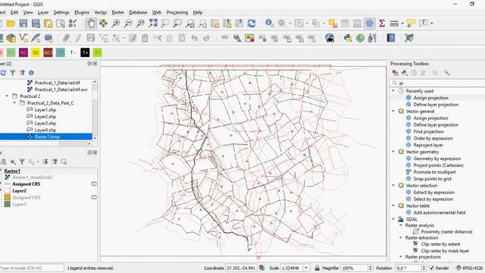
Task: Click the Coordinate input field
Action: coord(241,268)
